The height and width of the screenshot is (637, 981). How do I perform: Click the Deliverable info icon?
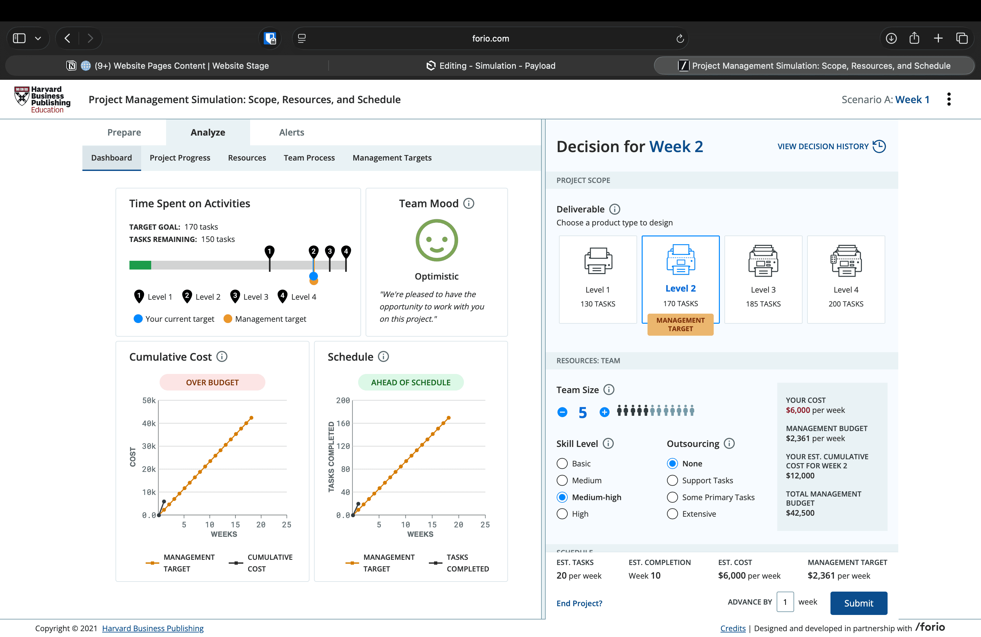click(x=614, y=209)
